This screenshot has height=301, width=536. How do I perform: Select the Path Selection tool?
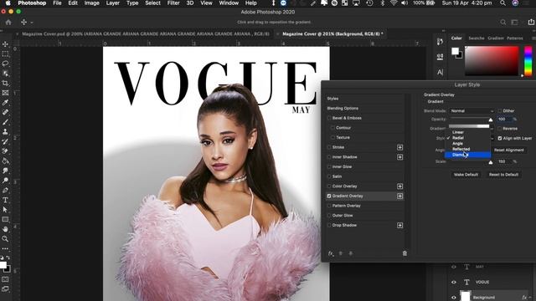(5, 210)
